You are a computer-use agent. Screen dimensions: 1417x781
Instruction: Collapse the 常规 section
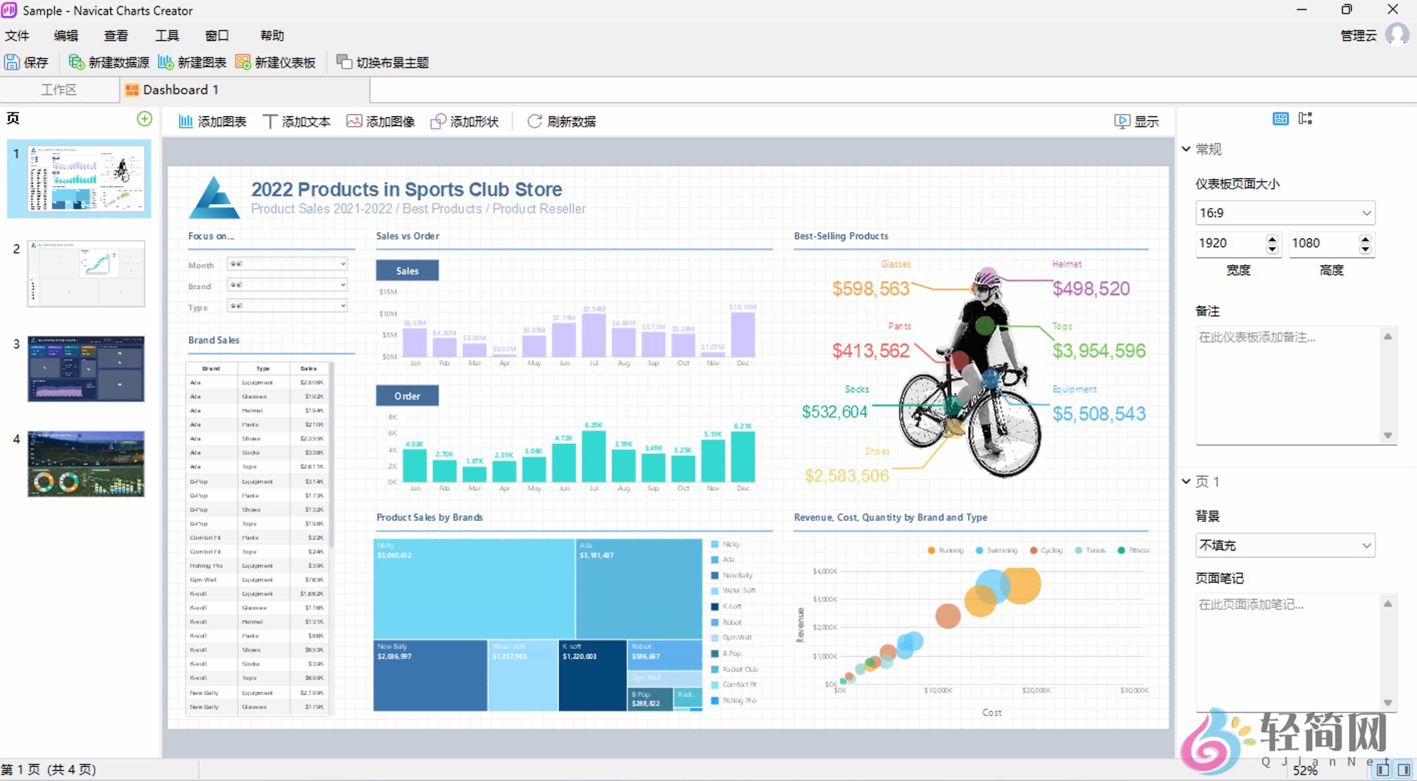click(1187, 149)
